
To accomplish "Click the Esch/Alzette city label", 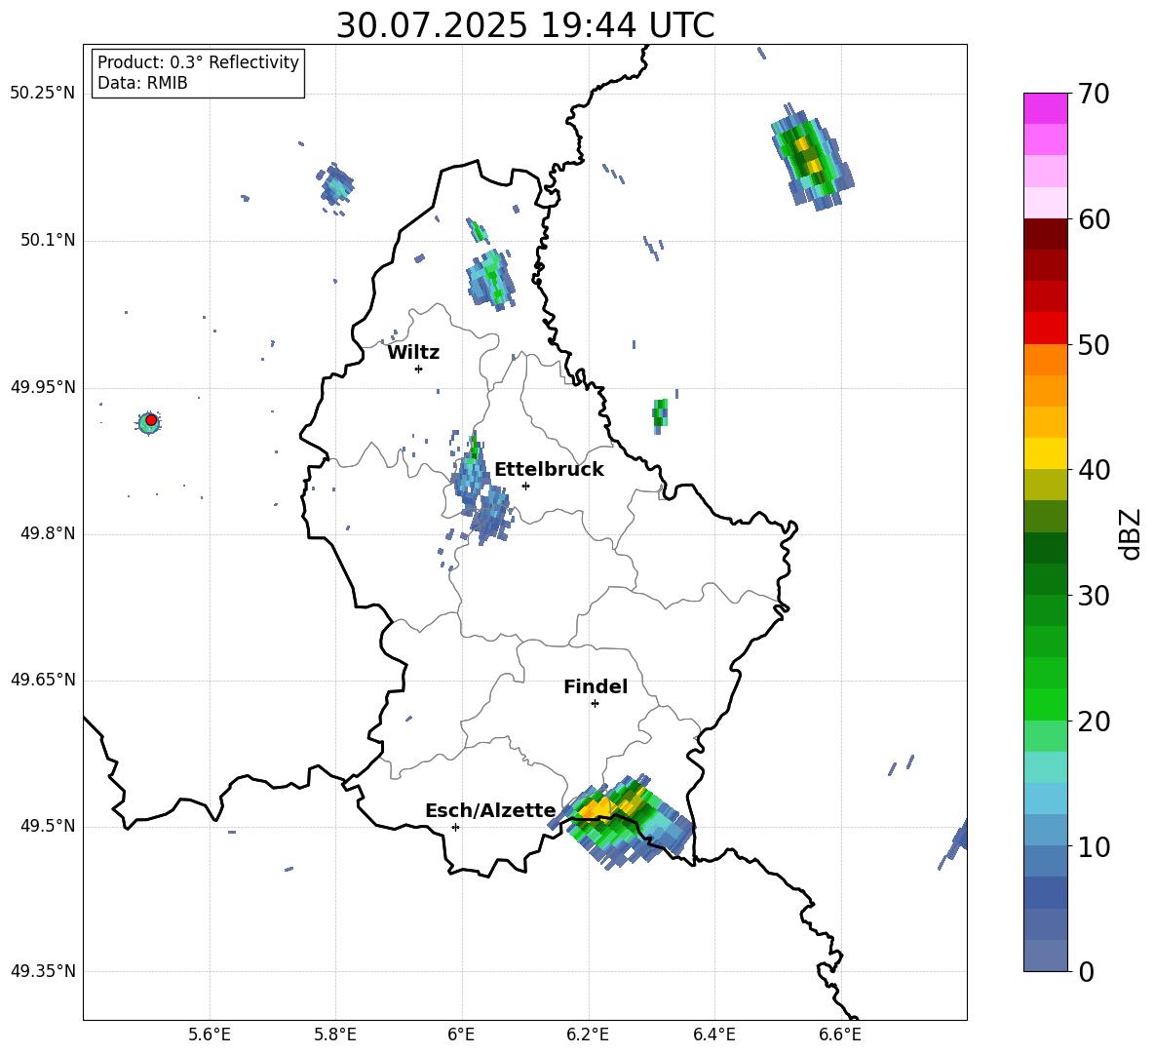I will tap(490, 810).
